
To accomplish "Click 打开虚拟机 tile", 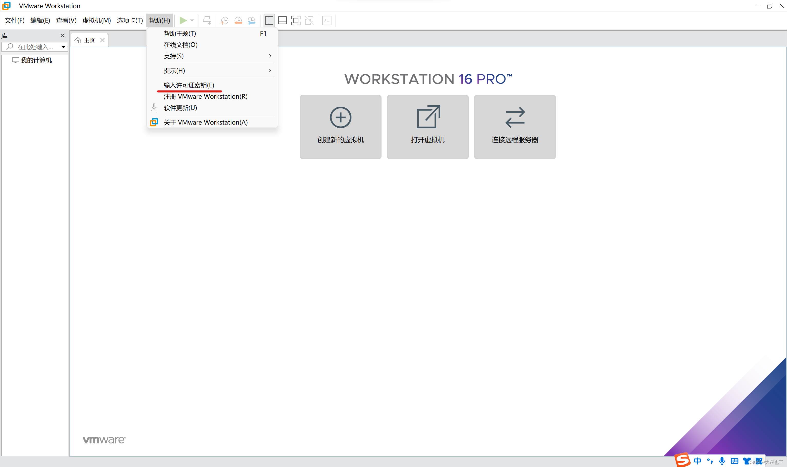I will coord(428,127).
